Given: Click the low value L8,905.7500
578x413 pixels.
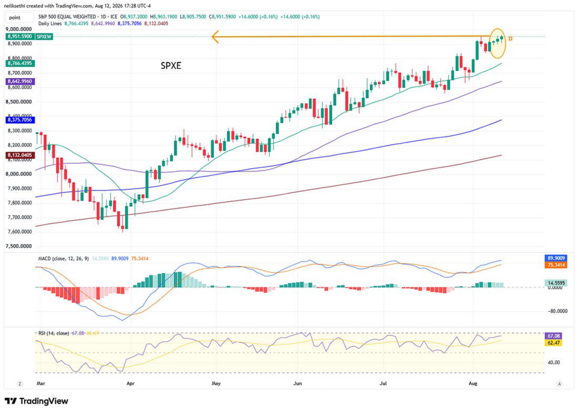Looking at the screenshot, I should 193,16.
